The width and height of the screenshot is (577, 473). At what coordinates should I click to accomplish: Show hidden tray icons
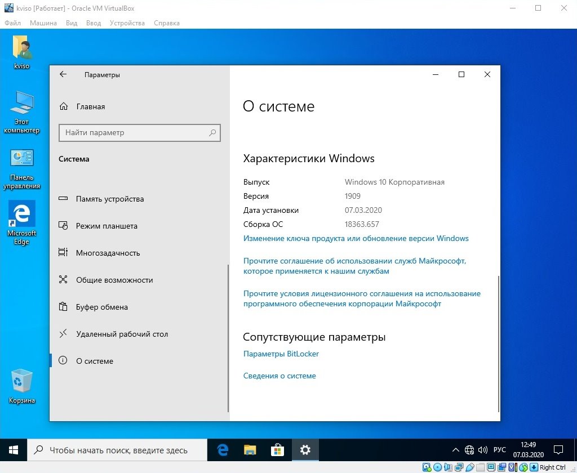pyautogui.click(x=455, y=450)
